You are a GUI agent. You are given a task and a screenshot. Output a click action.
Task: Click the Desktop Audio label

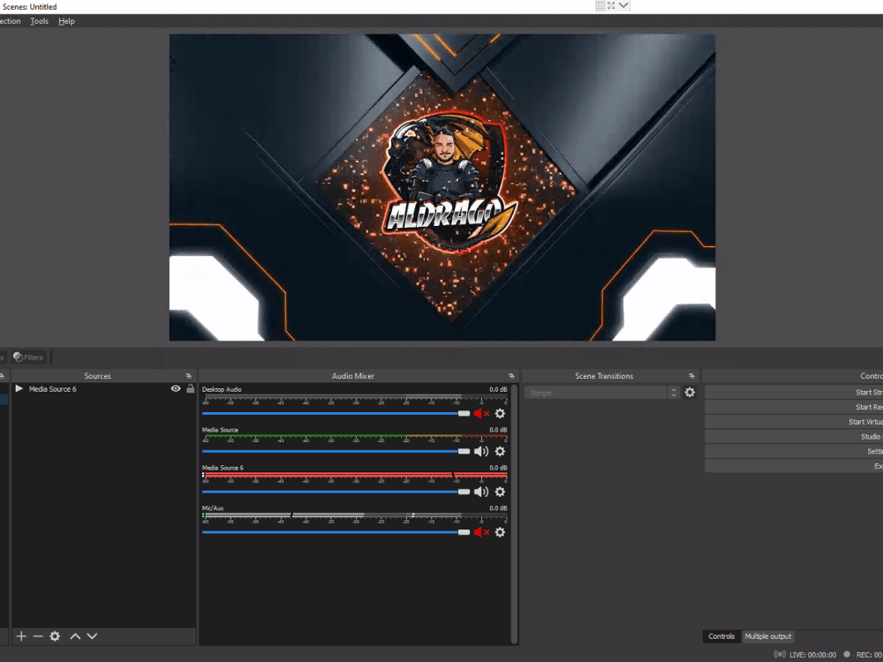pyautogui.click(x=222, y=389)
